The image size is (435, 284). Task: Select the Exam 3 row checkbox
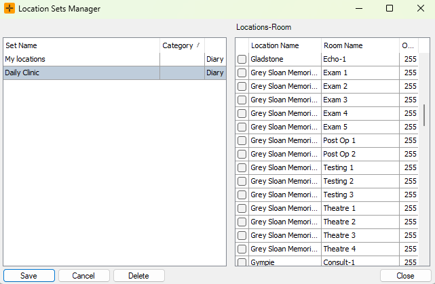(x=242, y=100)
